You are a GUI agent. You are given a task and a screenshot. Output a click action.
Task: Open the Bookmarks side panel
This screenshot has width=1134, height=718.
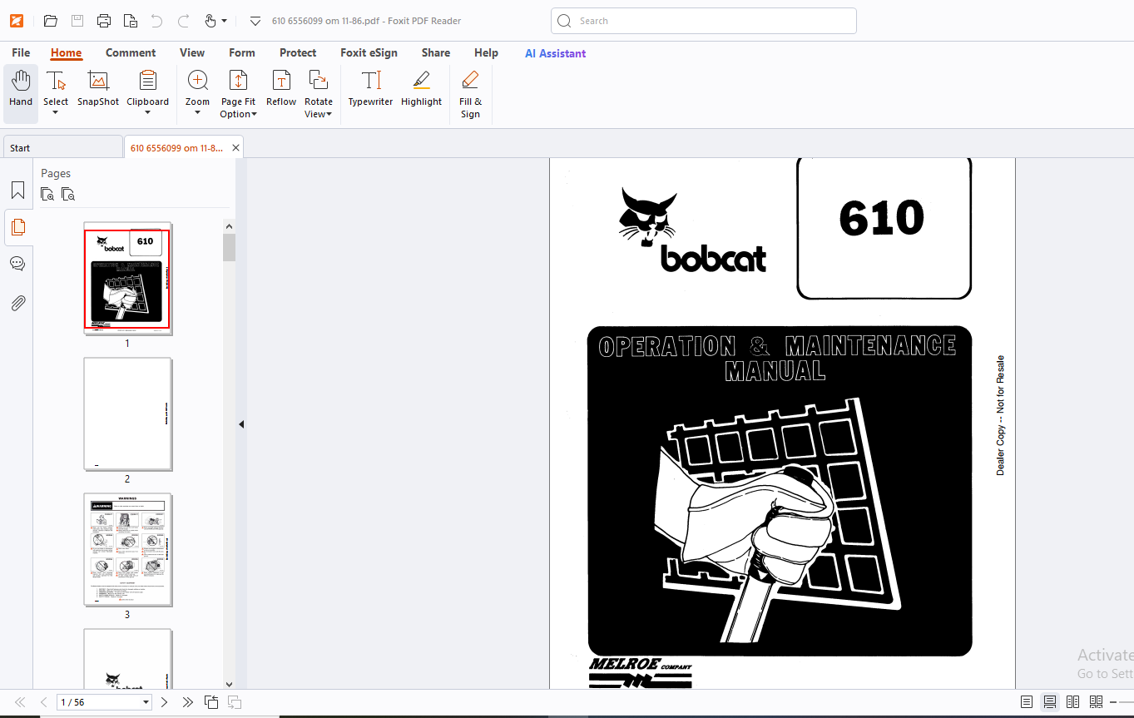coord(17,191)
